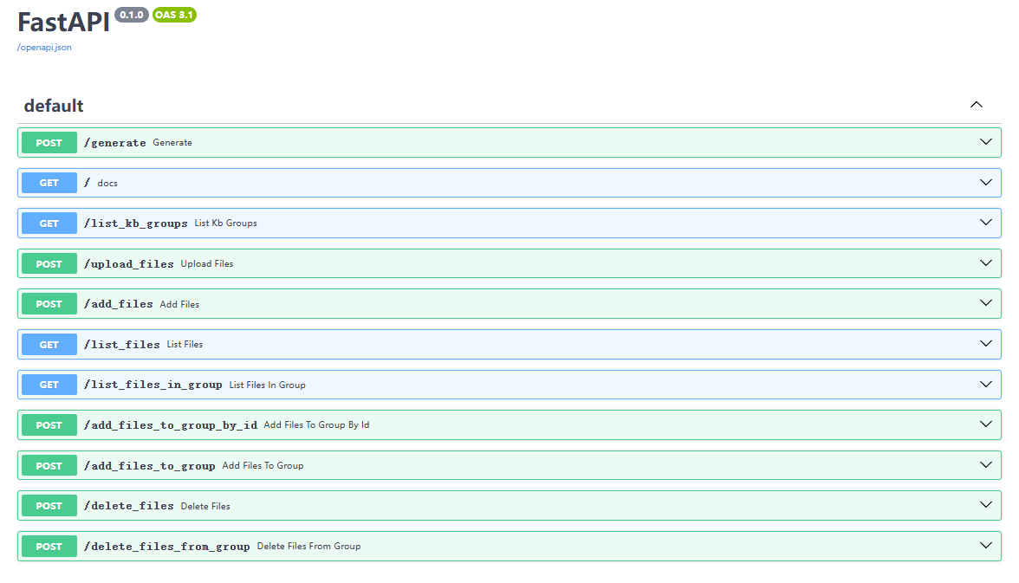Click the 'Add Files' summary text

pyautogui.click(x=179, y=304)
